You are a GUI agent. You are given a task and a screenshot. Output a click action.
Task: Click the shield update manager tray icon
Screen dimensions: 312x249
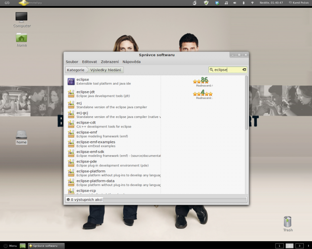(x=206, y=3)
